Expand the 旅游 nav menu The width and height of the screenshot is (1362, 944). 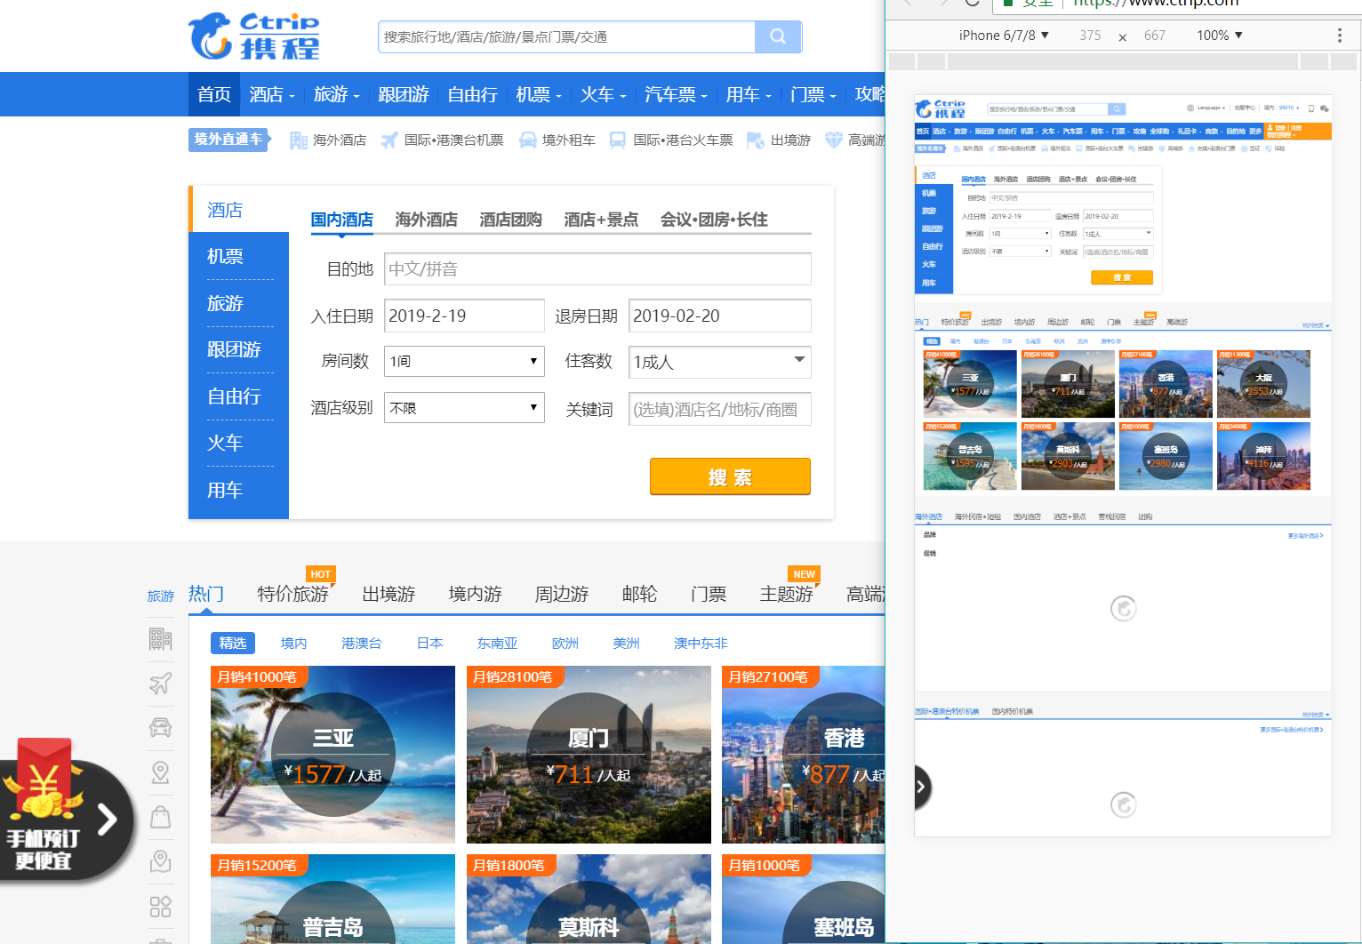pos(336,94)
